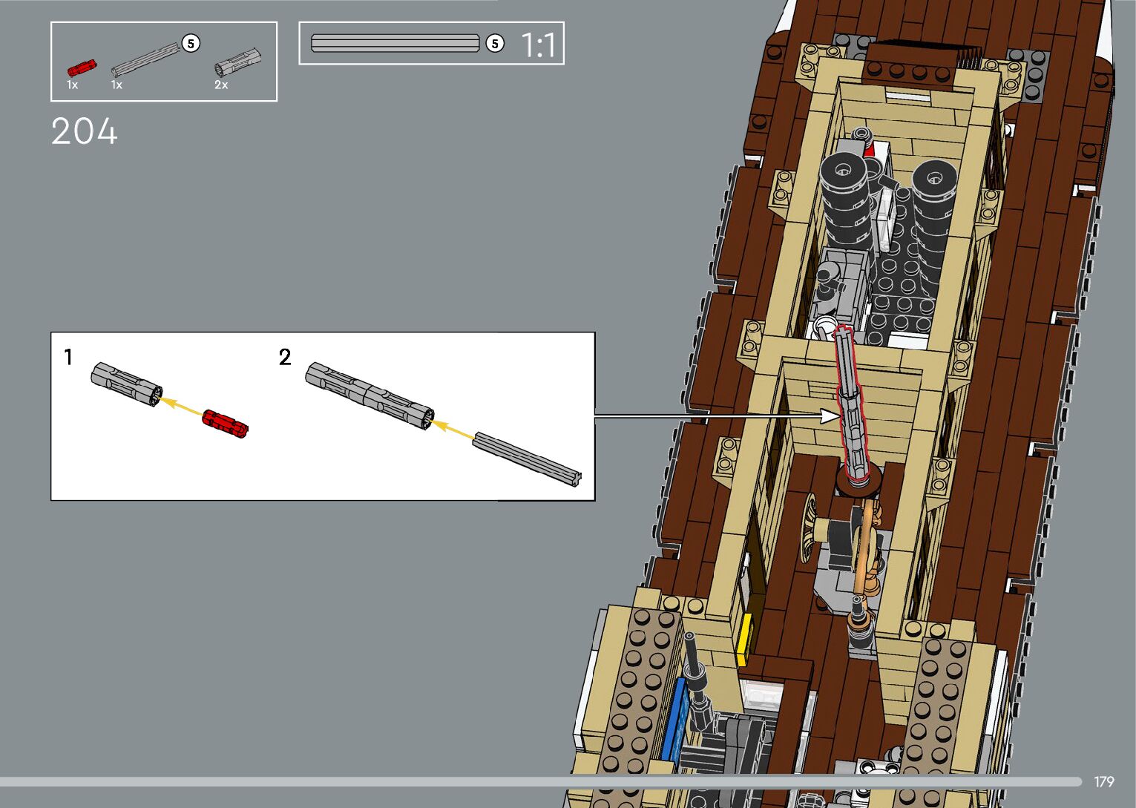The image size is (1136, 808).
Task: Click the yellow arrow in substep 1
Action: [182, 405]
